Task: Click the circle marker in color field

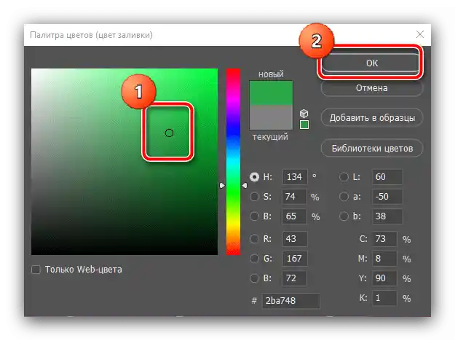Action: click(x=169, y=133)
